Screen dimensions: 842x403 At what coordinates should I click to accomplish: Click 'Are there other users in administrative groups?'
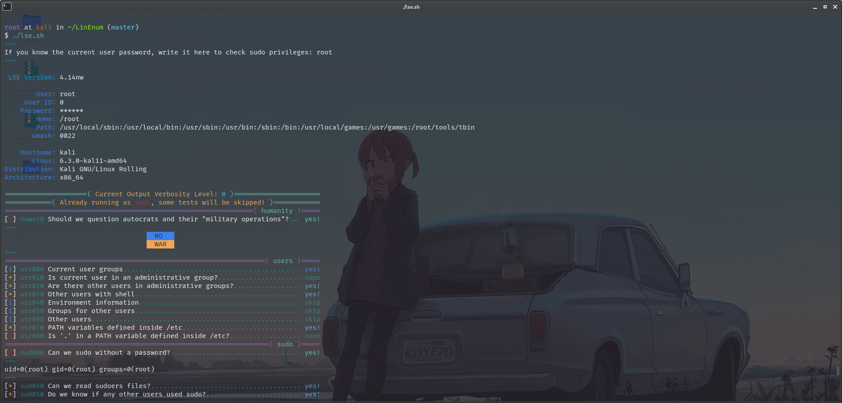point(140,286)
